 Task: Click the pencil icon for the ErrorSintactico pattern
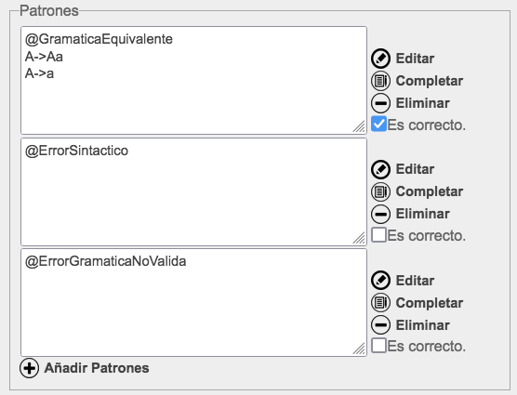tap(381, 169)
